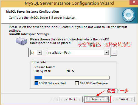The width and height of the screenshot is (138, 105).
Task: Click the 'File System:' label
Action: [x=43, y=71]
